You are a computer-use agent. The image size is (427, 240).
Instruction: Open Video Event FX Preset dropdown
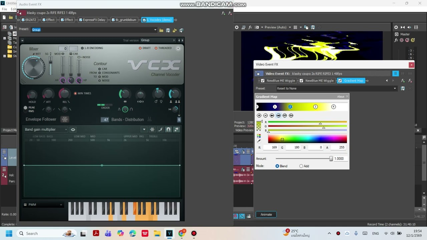(x=395, y=88)
